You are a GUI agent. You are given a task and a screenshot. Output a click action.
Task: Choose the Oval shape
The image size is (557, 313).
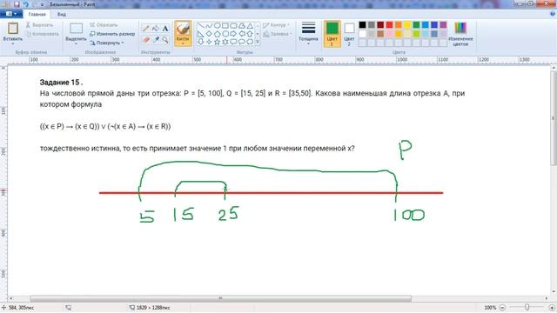pos(217,25)
